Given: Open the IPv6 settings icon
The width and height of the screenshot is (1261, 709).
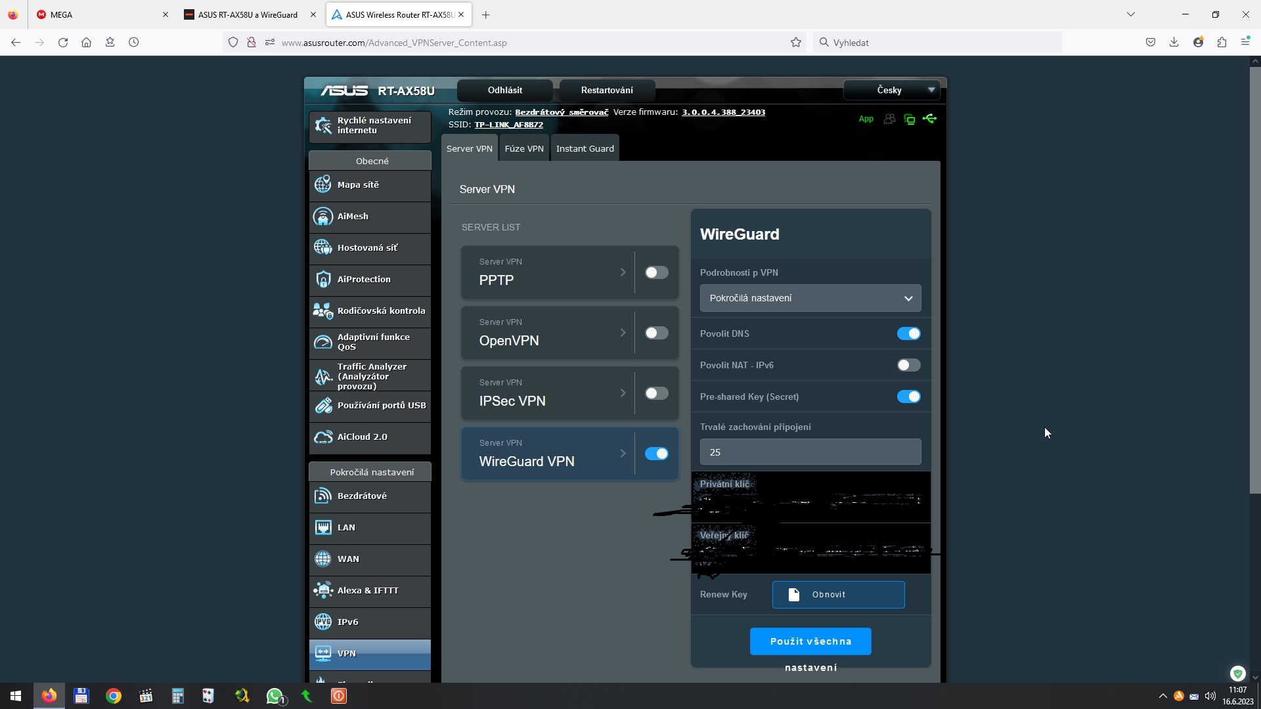Looking at the screenshot, I should 322,622.
